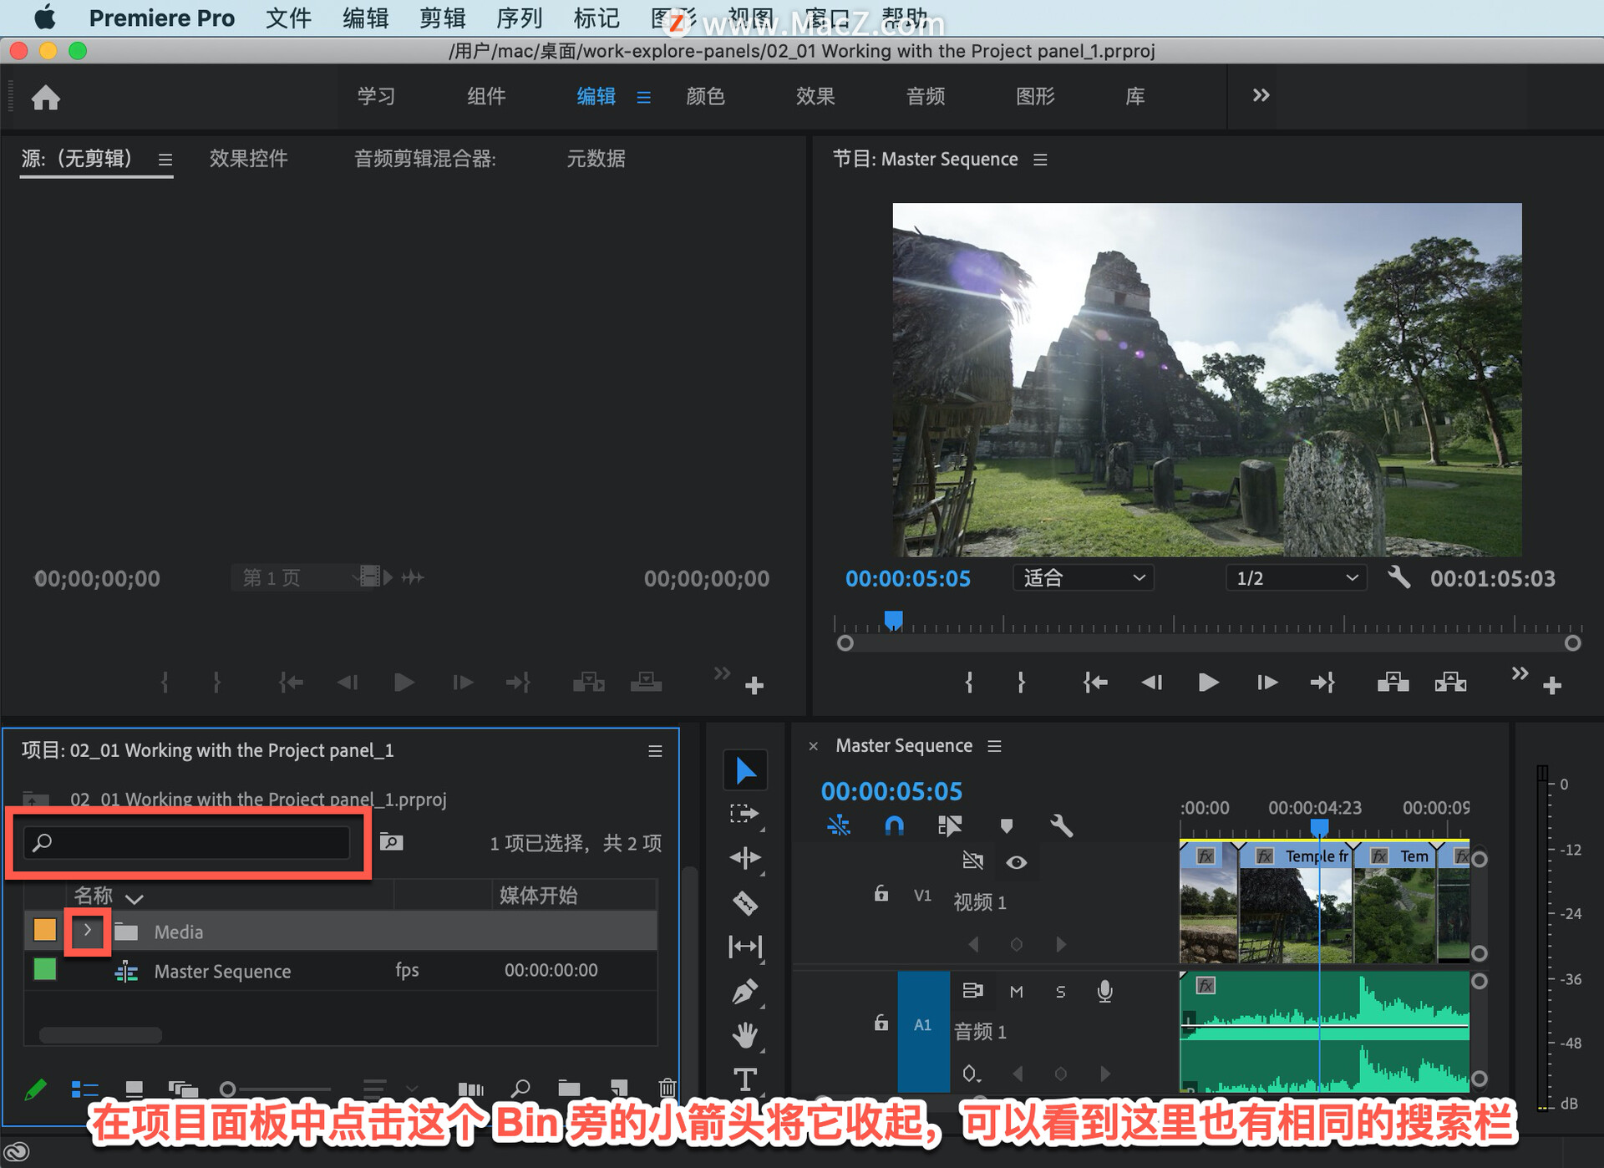Toggle V1 track lock

(x=881, y=893)
